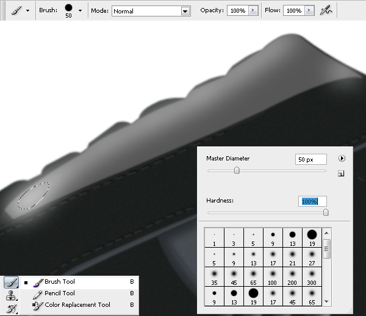Choose Brush Tool from flyout menu
This screenshot has height=316, width=366.
point(79,282)
